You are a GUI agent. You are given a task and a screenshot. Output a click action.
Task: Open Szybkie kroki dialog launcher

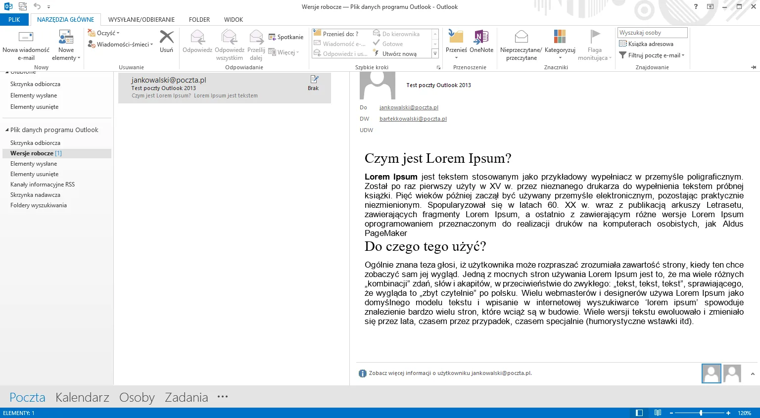pos(438,67)
